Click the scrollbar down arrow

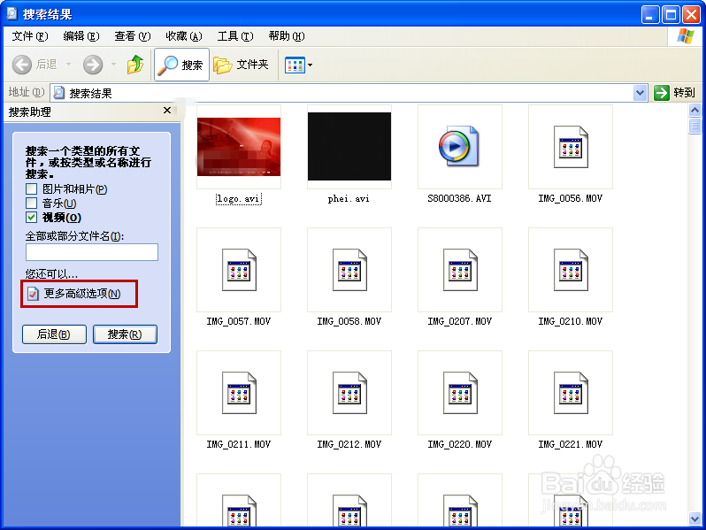pyautogui.click(x=694, y=518)
